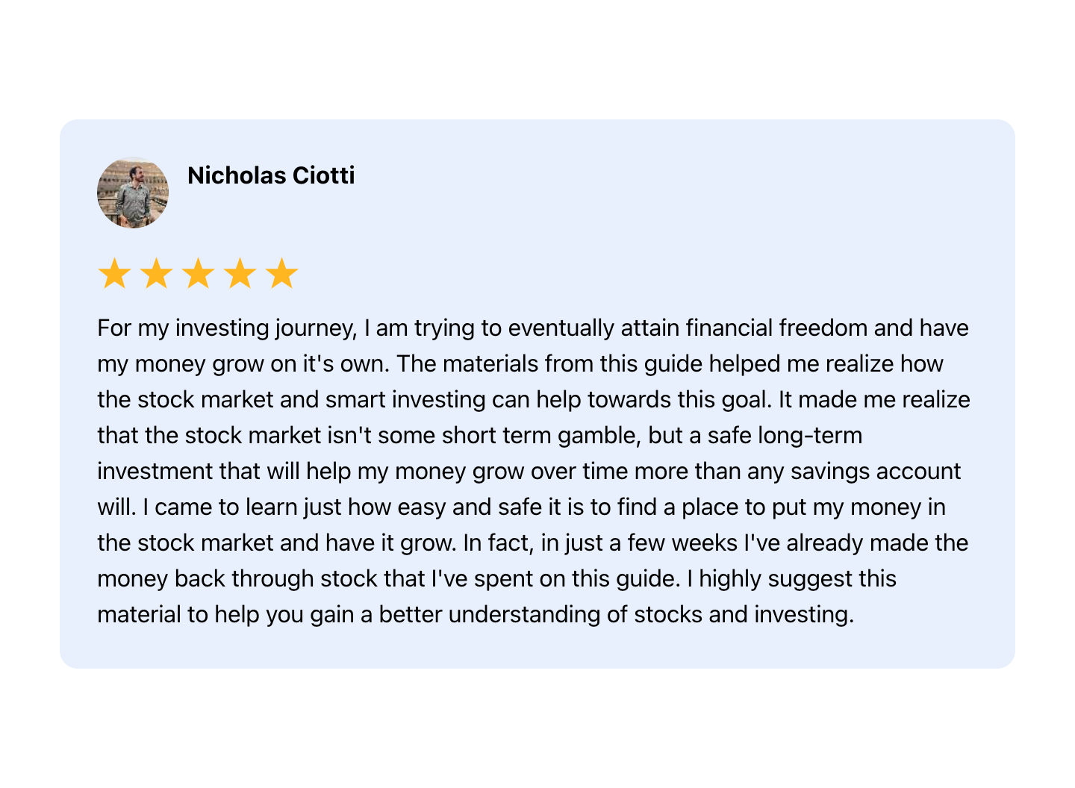
Task: Click Nicholas Ciotti's round profile photo
Action: 133,193
